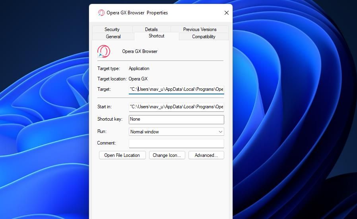Click the 'Start in:' label
This screenshot has width=357, height=219.
click(105, 107)
